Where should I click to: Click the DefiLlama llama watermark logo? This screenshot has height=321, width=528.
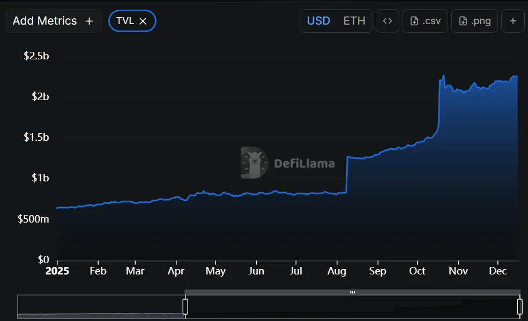click(254, 162)
